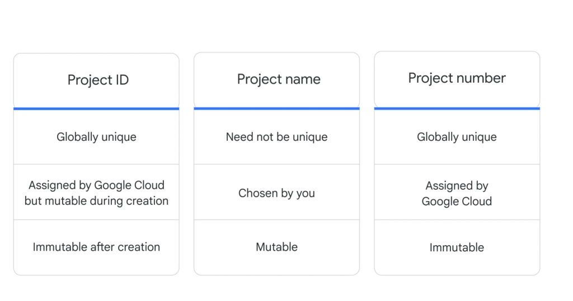Click the text 'mutable during creation'
This screenshot has width=573, height=301.
click(x=110, y=201)
